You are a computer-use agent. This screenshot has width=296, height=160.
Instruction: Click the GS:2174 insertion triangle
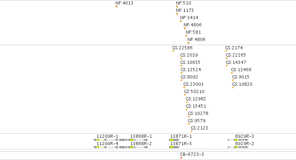226,51
